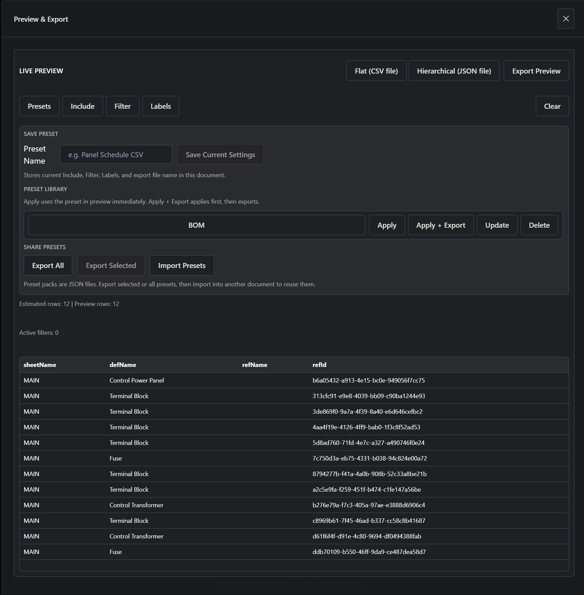The width and height of the screenshot is (584, 595).
Task: Close the Preview & Export dialog
Action: pos(566,19)
